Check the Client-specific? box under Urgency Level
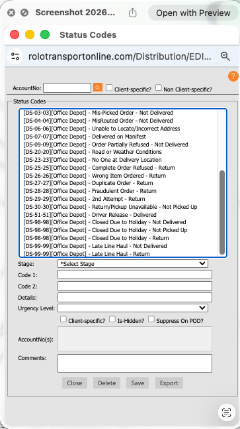The width and height of the screenshot is (240, 429). (x=63, y=319)
